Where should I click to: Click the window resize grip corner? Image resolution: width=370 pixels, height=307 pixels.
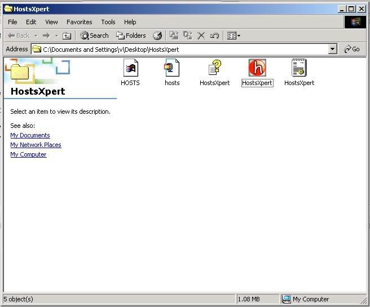[x=363, y=300]
